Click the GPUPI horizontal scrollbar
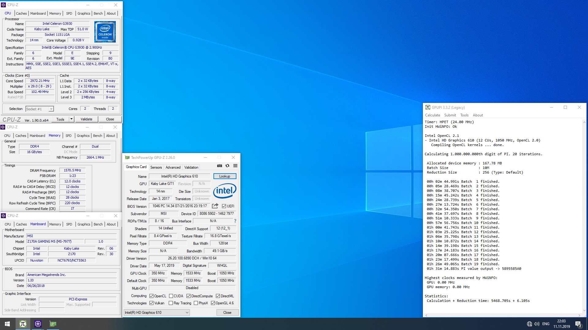The height and width of the screenshot is (330, 588). tap(502, 315)
